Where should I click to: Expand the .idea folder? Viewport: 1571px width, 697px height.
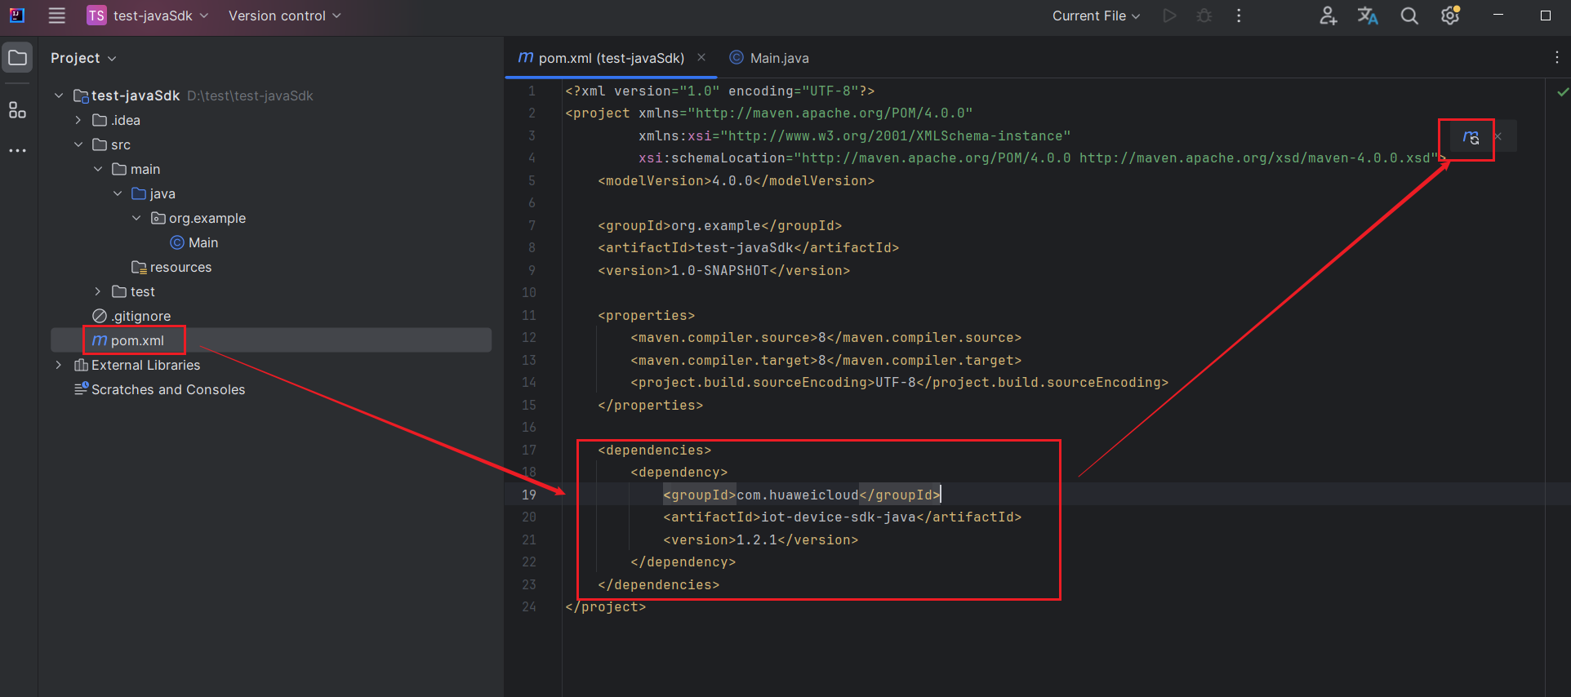tap(78, 120)
